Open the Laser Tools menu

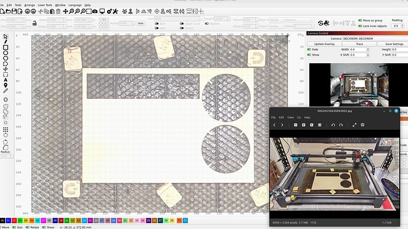click(x=45, y=5)
